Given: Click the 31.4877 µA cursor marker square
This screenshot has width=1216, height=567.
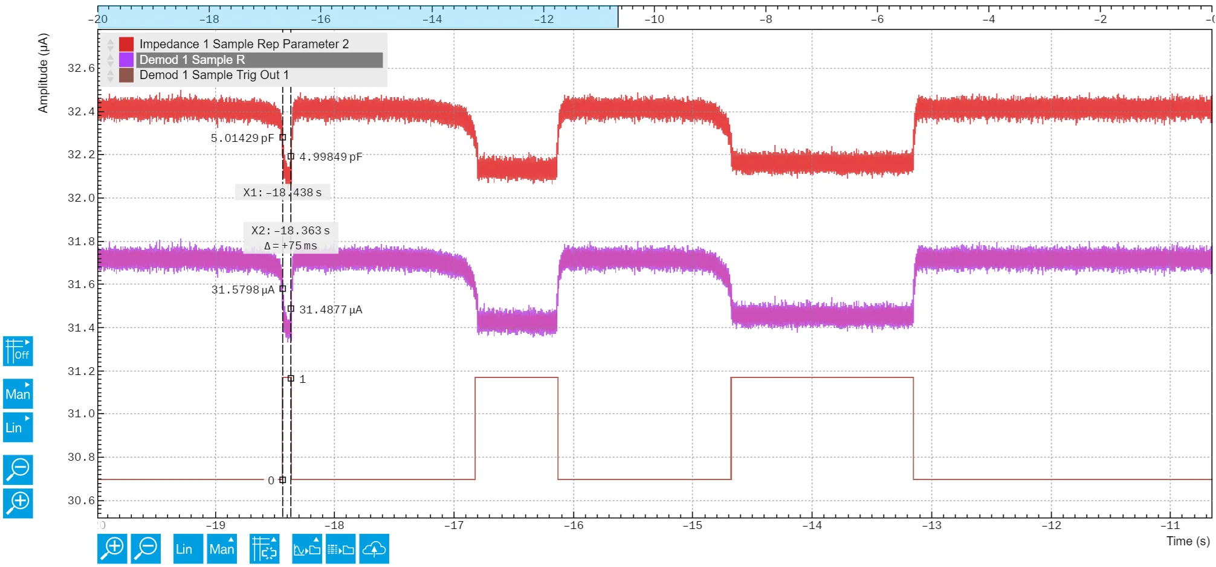Looking at the screenshot, I should coord(291,309).
